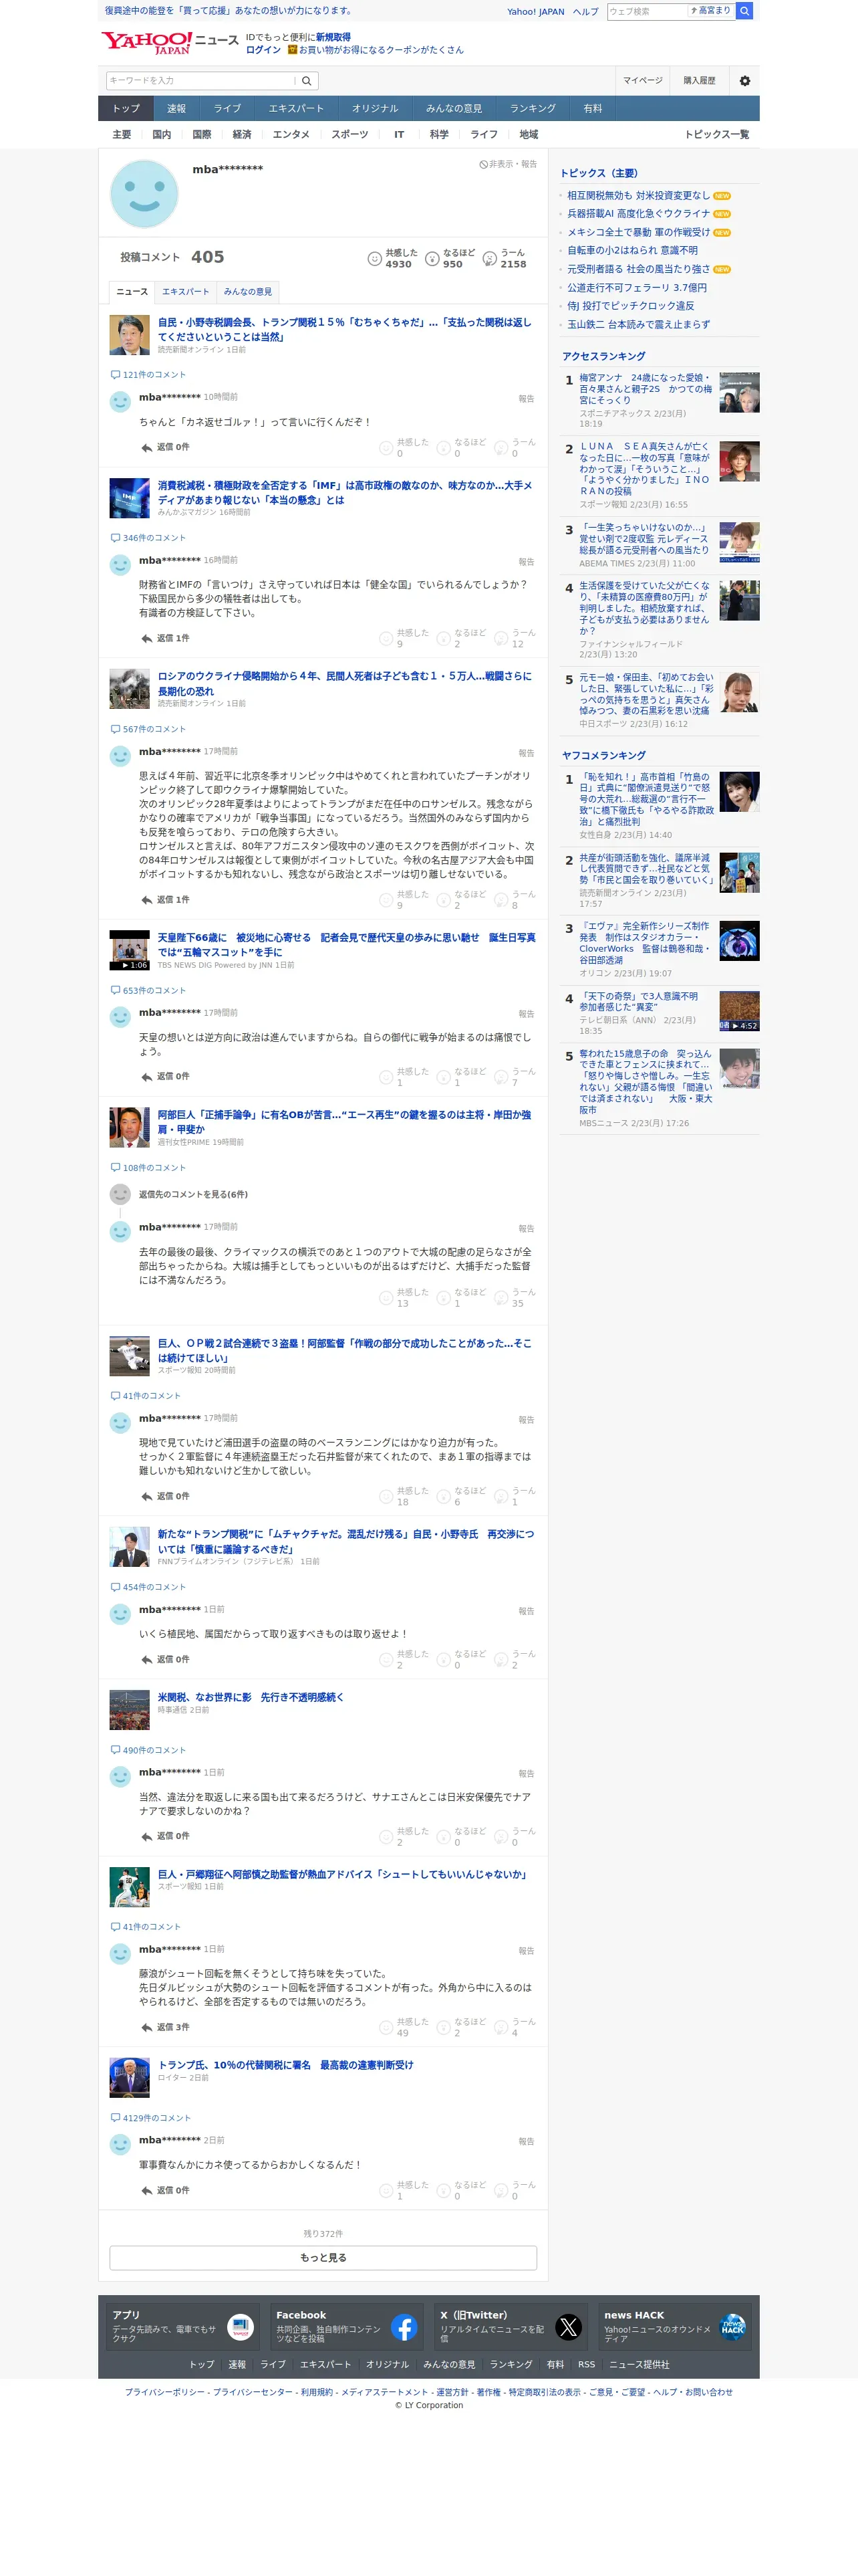Image resolution: width=858 pixels, height=2576 pixels.
Task: Click the mba user avatar face
Action: click(144, 193)
